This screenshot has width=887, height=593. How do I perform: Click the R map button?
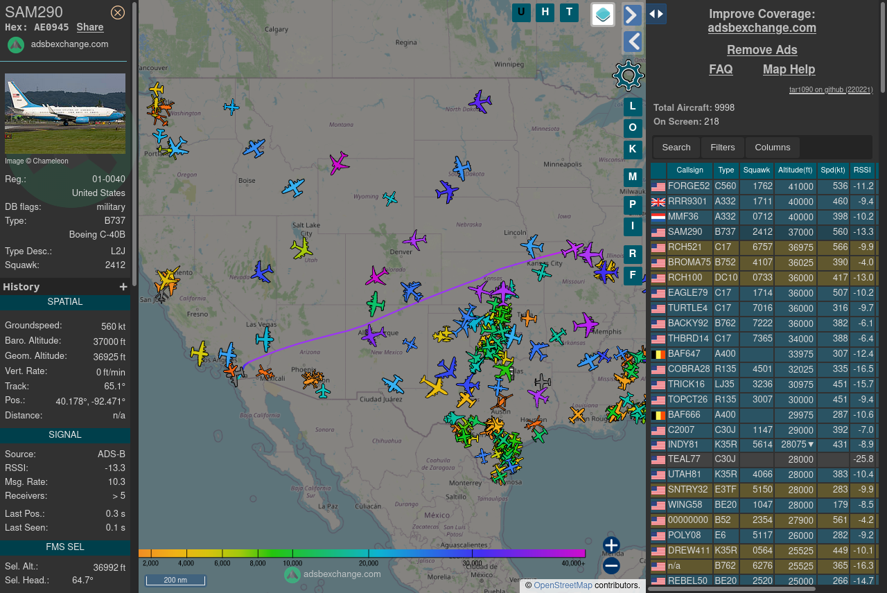(633, 254)
